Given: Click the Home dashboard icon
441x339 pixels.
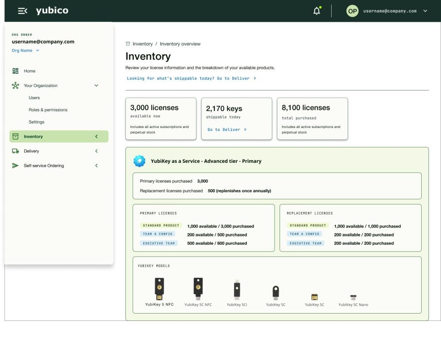Looking at the screenshot, I should (16, 71).
